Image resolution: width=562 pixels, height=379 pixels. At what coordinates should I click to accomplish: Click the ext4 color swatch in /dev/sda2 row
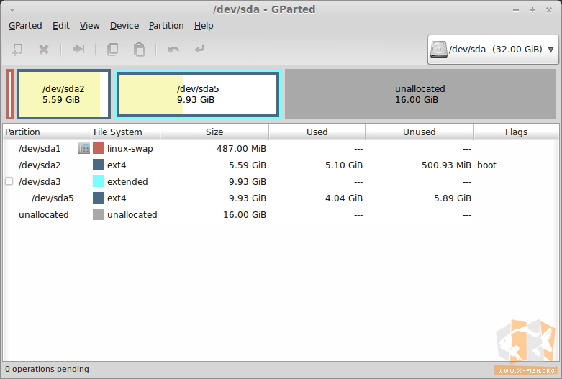(99, 165)
